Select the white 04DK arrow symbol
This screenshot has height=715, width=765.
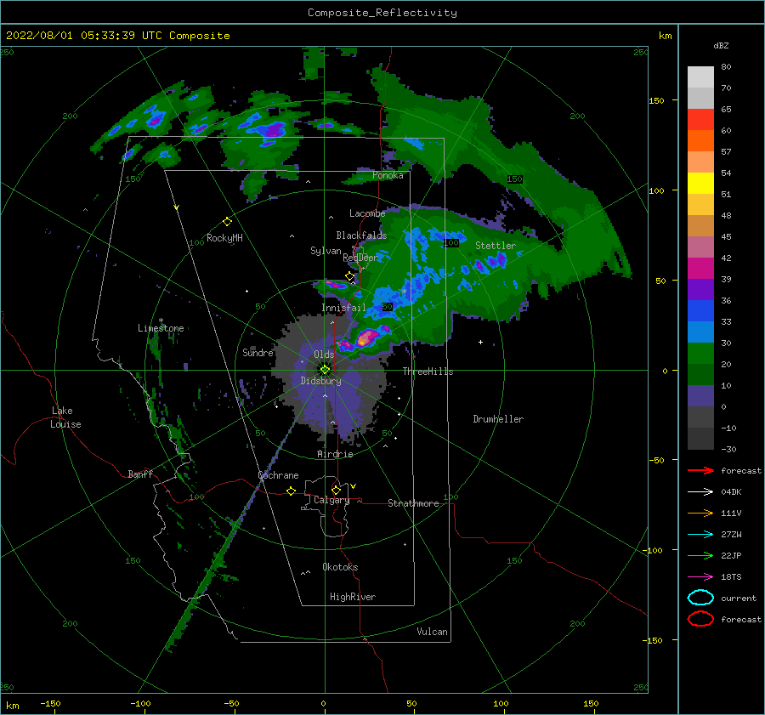coord(700,491)
